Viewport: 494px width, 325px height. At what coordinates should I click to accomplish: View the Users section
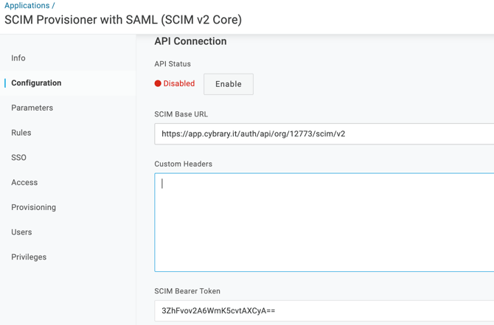point(21,232)
